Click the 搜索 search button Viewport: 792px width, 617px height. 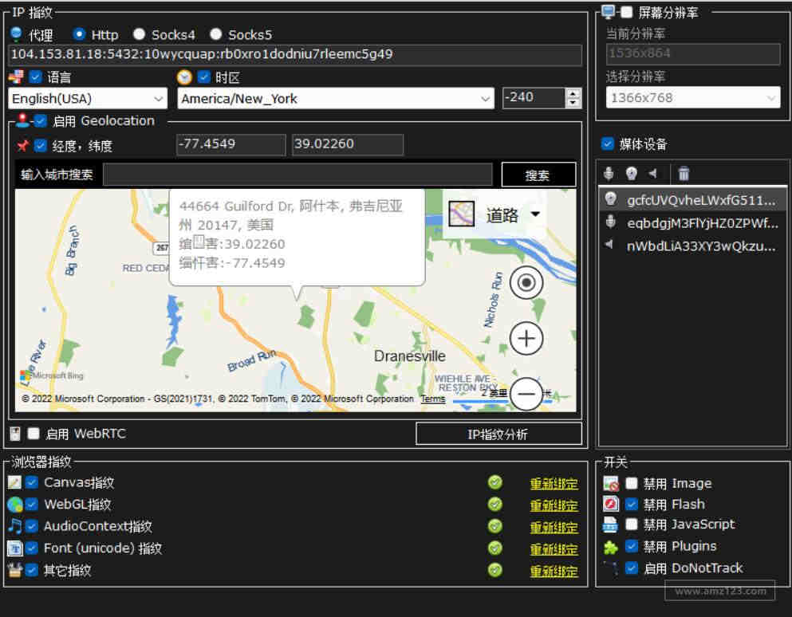(538, 175)
